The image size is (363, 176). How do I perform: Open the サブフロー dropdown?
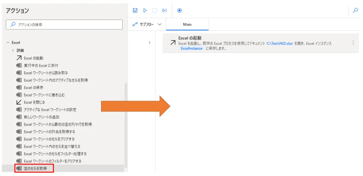(x=147, y=24)
